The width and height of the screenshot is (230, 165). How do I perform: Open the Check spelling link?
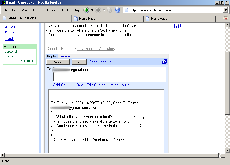(101, 62)
